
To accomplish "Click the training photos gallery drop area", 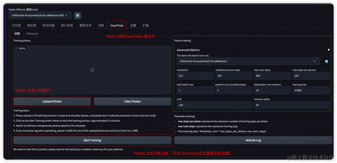I will pos(92,70).
